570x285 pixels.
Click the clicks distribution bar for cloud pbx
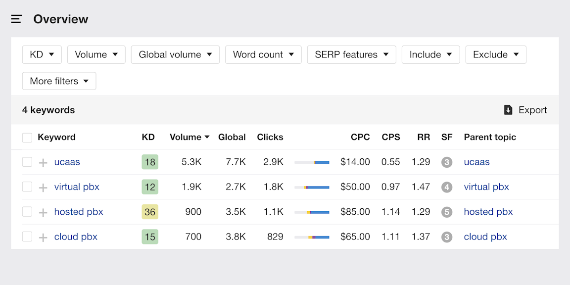coord(312,237)
